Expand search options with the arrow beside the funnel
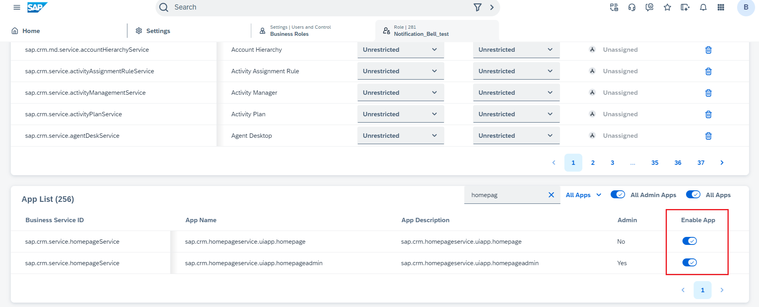Viewport: 759px width, 307px height. point(492,7)
